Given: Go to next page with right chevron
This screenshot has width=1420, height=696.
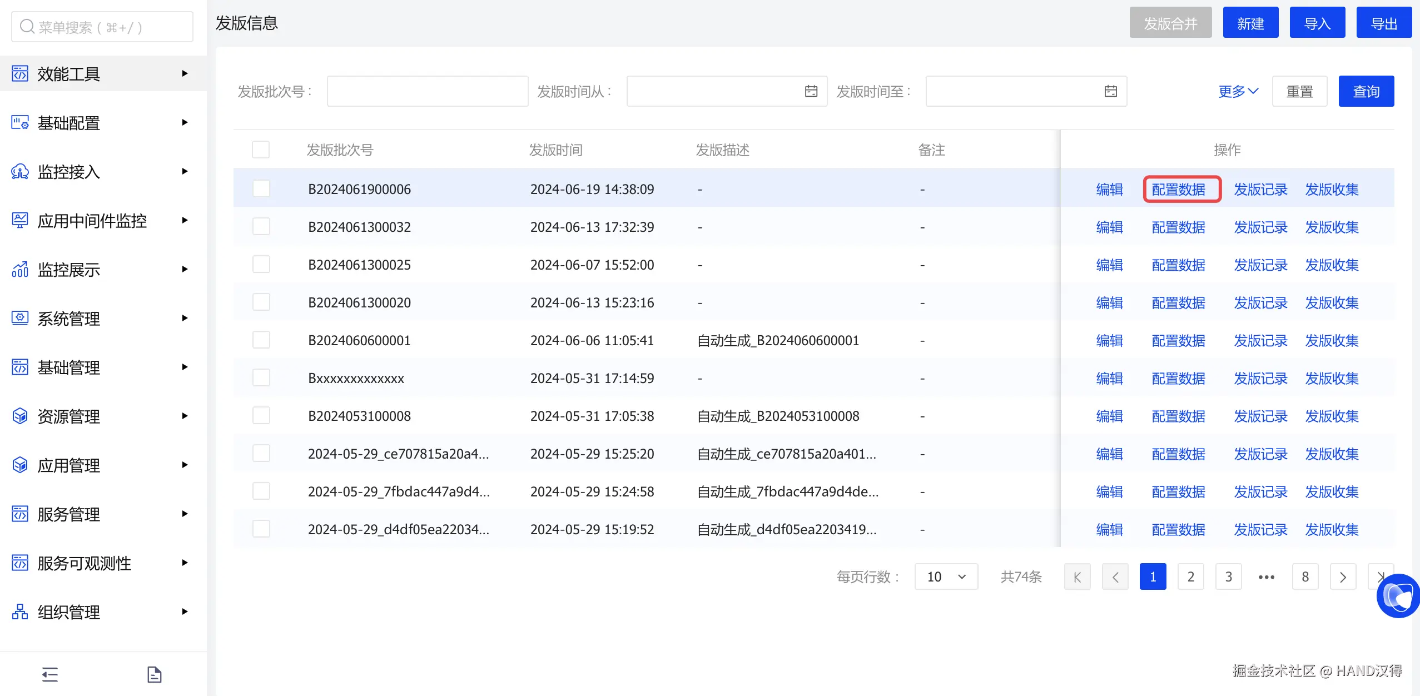Looking at the screenshot, I should pos(1343,577).
